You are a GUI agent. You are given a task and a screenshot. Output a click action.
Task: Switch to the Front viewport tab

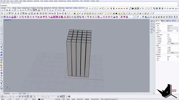(20, 93)
